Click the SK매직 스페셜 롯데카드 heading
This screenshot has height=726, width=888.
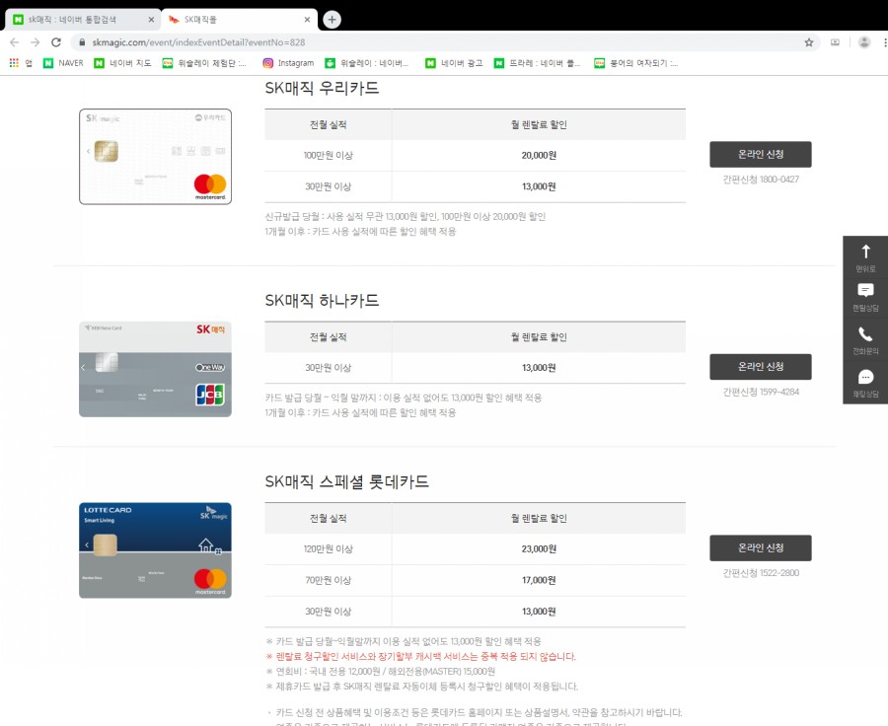(x=347, y=482)
